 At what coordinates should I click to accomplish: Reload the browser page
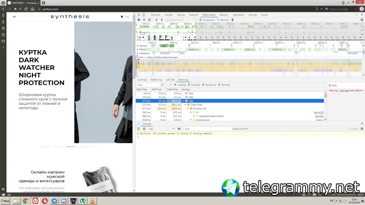click(26, 9)
